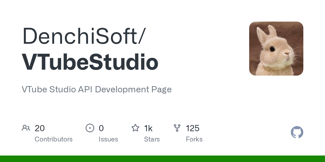Click the fork icon to view forks
This screenshot has height=162, width=325.
[177, 128]
